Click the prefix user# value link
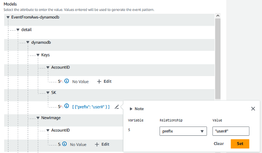 (91, 107)
